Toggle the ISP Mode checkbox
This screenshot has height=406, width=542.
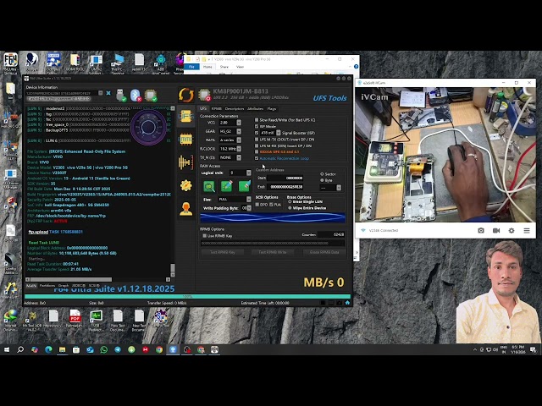257,126
